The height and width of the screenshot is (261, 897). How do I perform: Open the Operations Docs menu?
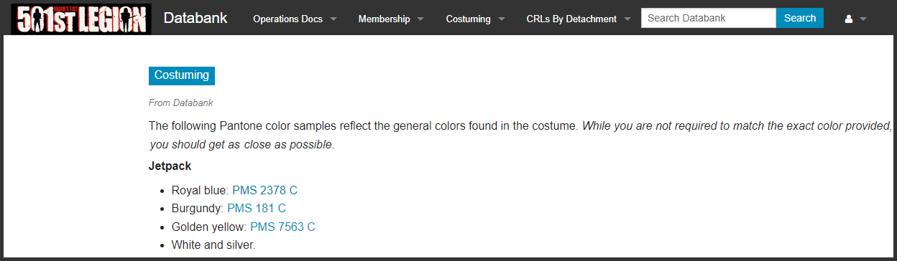[287, 19]
